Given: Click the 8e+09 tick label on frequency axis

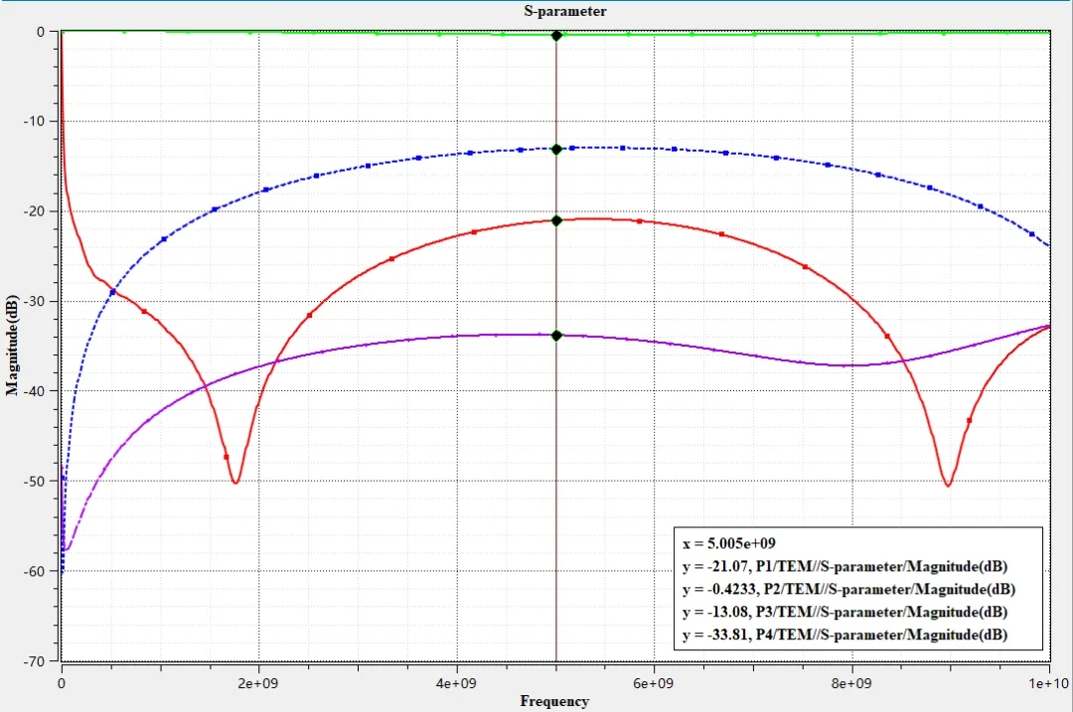Looking at the screenshot, I should 851,684.
